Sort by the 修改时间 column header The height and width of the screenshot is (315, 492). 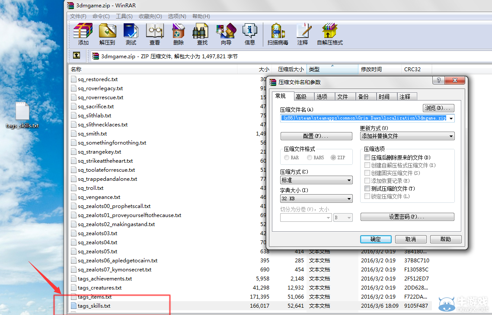click(x=380, y=69)
